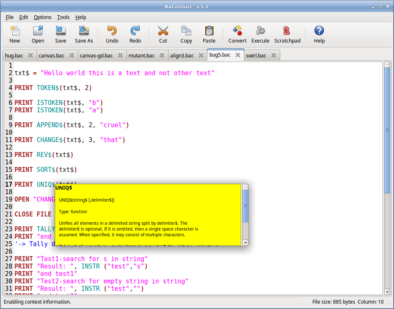Execute the current program
The width and height of the screenshot is (394, 309).
pyautogui.click(x=260, y=34)
